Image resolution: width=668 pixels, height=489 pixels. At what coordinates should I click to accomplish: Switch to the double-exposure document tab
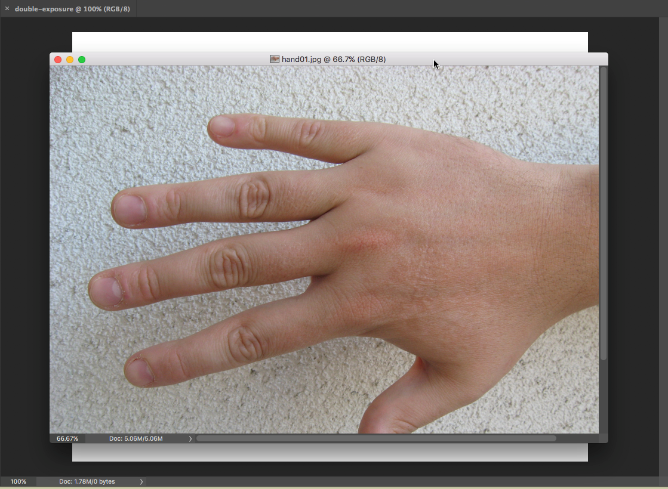(x=72, y=9)
